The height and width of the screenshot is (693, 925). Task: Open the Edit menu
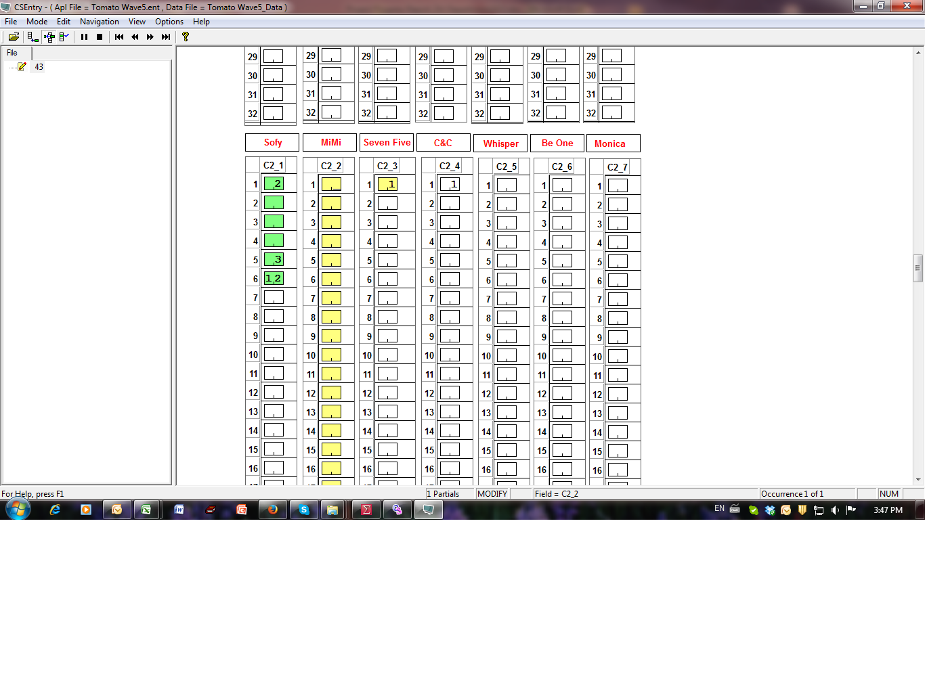point(64,22)
